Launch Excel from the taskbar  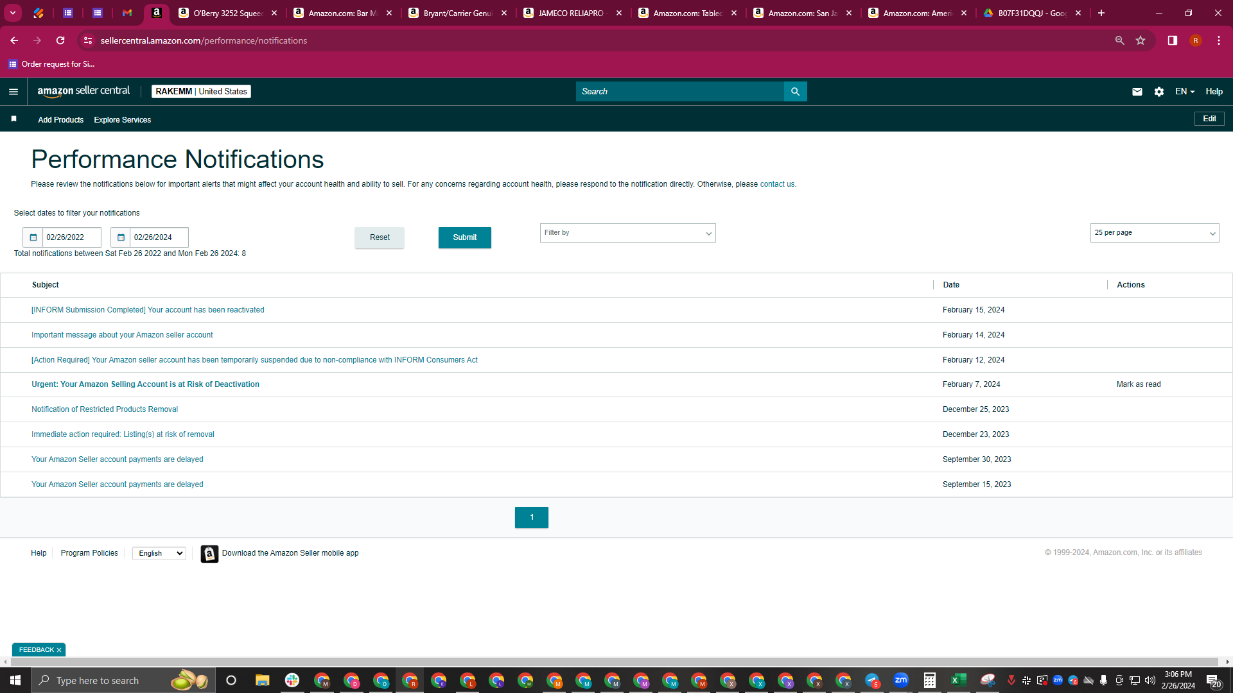pyautogui.click(x=958, y=680)
